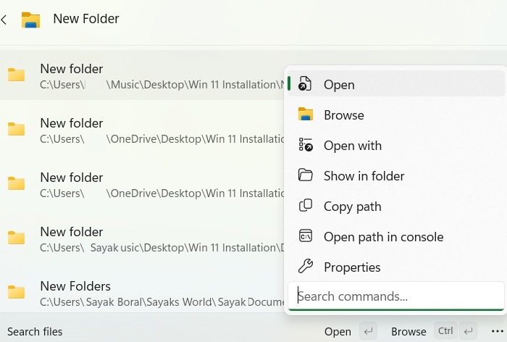Click folder icon of New Folders result
The image size is (507, 342).
pos(17,292)
